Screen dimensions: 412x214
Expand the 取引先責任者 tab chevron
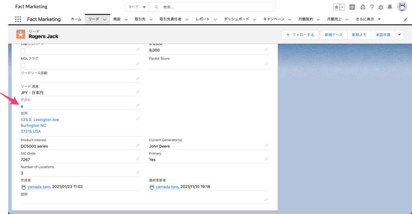point(187,19)
